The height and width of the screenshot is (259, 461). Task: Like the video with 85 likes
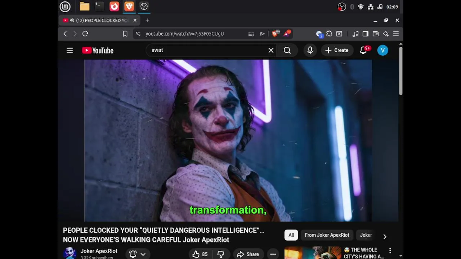tap(200, 254)
